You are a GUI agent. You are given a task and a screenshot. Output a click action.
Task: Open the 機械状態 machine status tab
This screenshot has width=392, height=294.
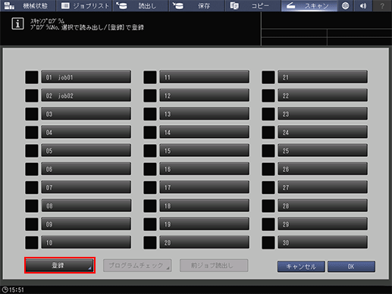28,5
